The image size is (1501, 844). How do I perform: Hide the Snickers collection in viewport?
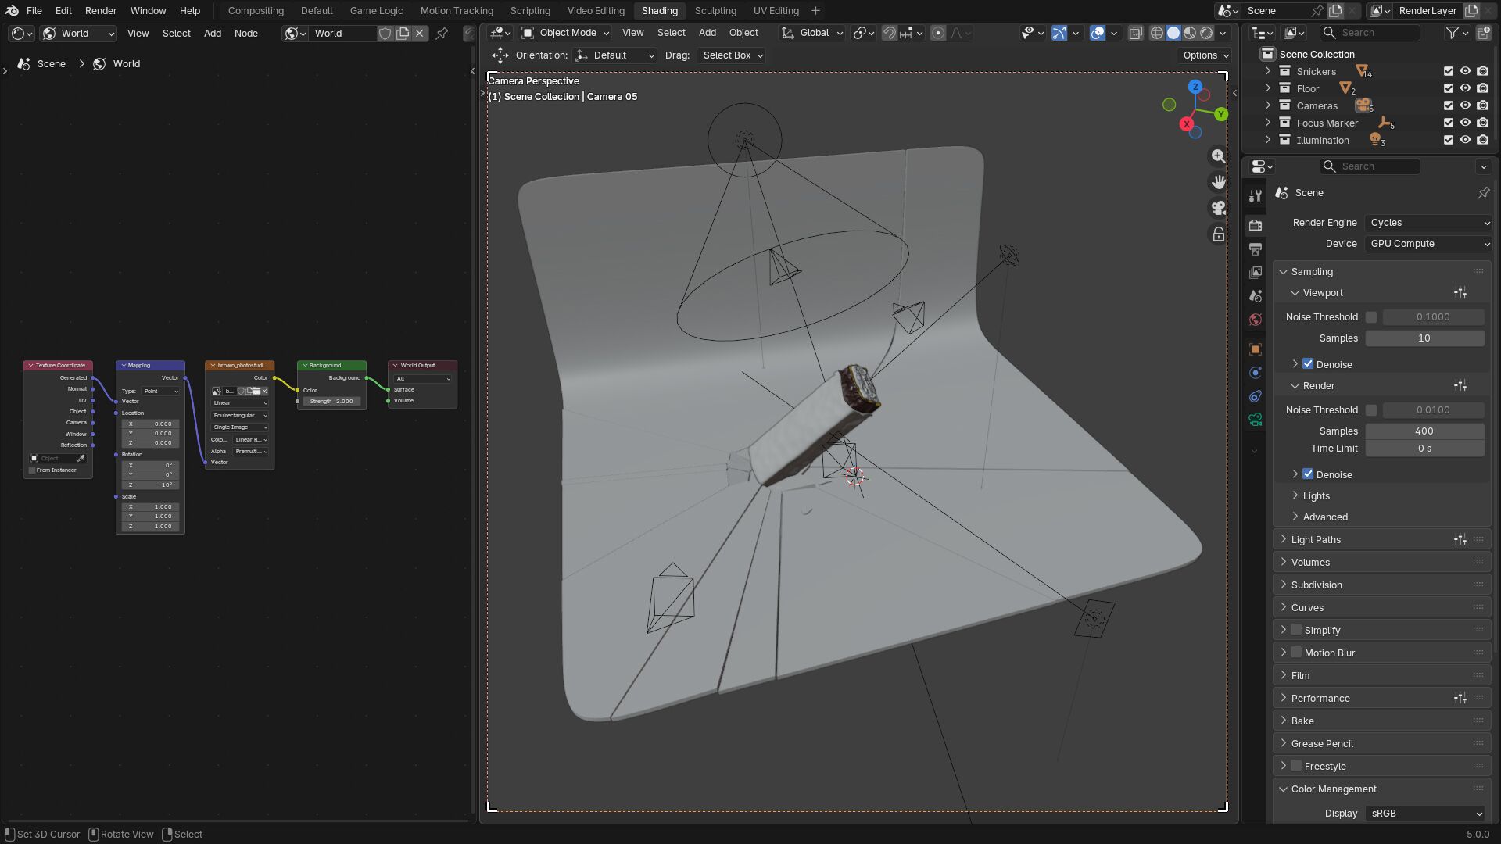(x=1465, y=71)
